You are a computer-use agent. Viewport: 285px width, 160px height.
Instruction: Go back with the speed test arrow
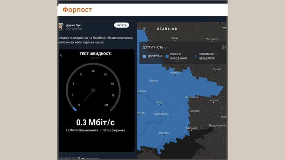61,55
